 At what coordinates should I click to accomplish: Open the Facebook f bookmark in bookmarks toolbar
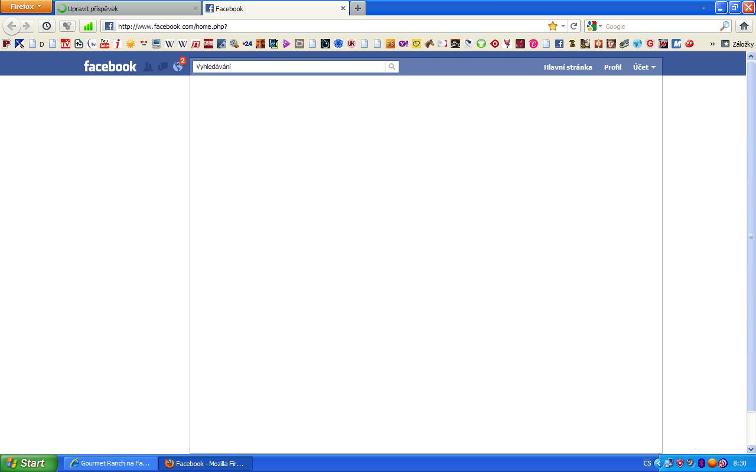tap(559, 44)
